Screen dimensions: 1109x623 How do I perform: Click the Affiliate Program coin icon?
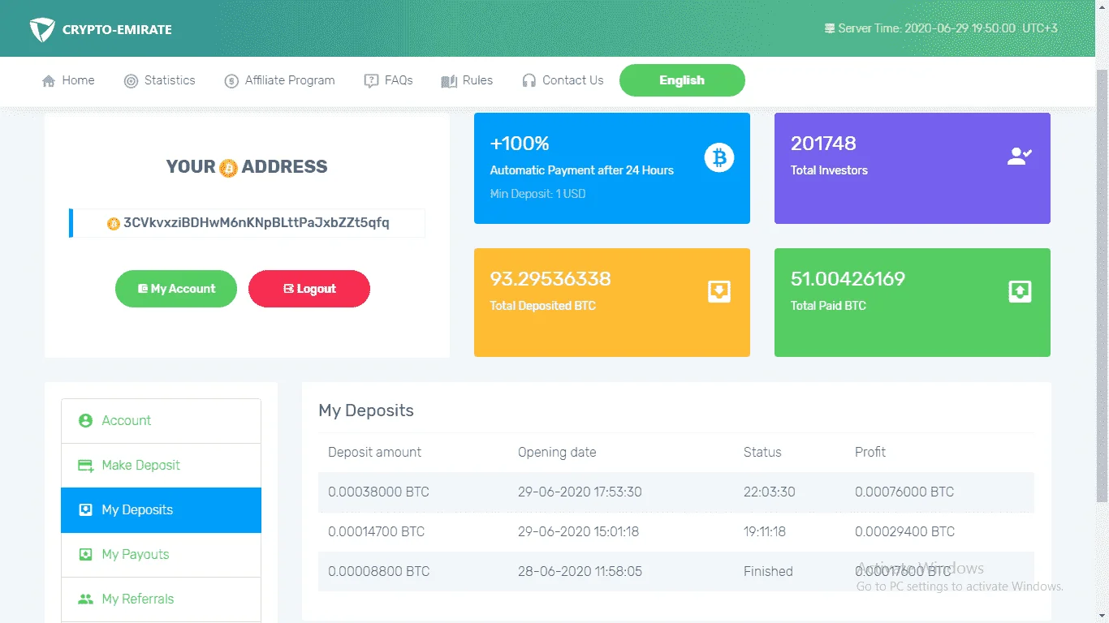click(x=231, y=81)
